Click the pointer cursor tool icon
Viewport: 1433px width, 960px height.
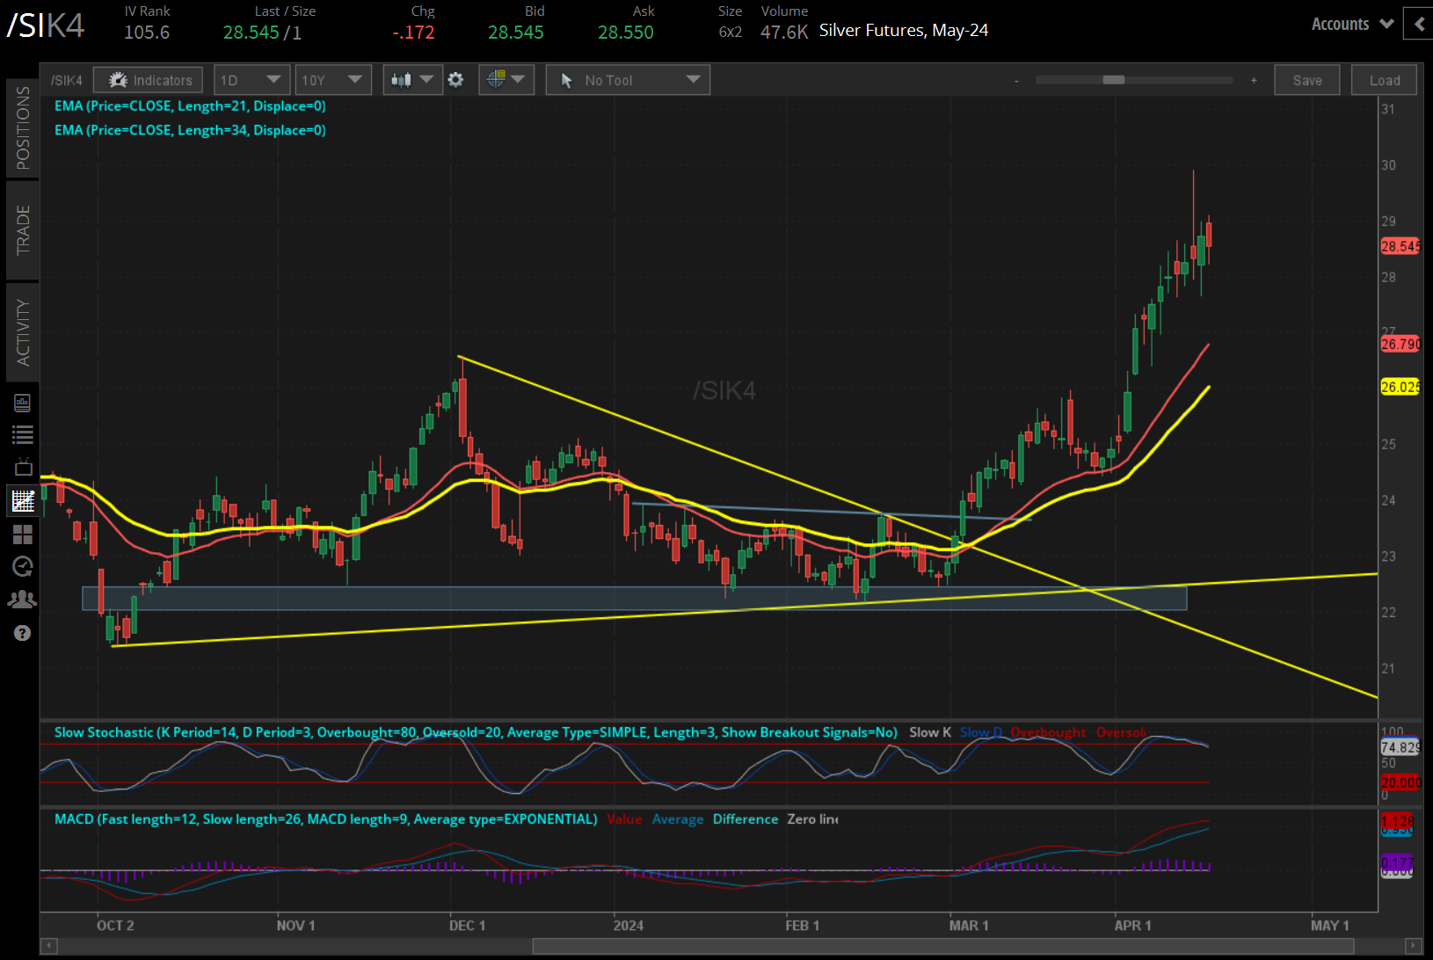coord(567,81)
